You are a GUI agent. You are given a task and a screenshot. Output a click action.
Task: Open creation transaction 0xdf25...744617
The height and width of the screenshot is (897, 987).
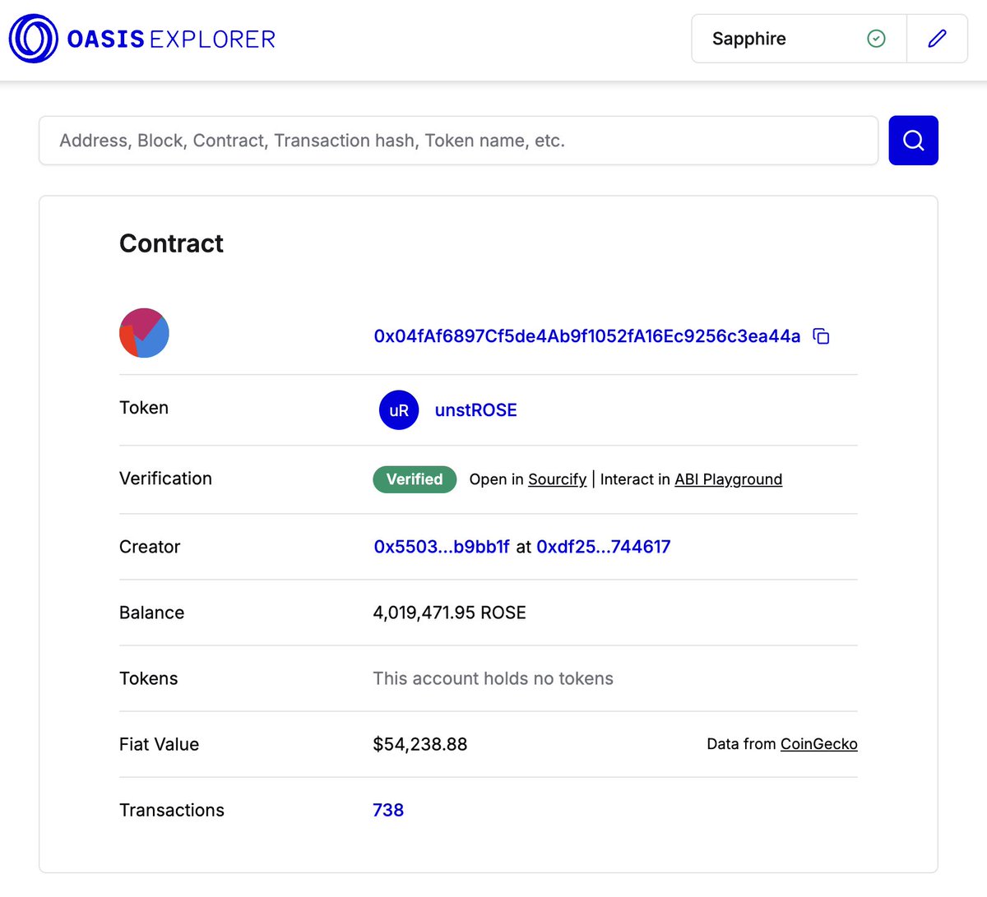pos(604,547)
